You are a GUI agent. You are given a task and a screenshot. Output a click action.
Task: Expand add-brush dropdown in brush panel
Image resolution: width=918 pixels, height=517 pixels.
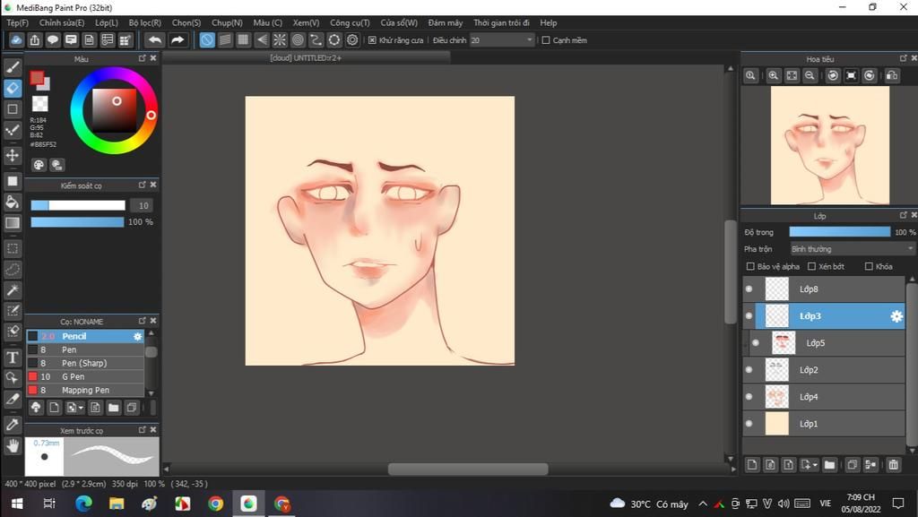[81, 408]
